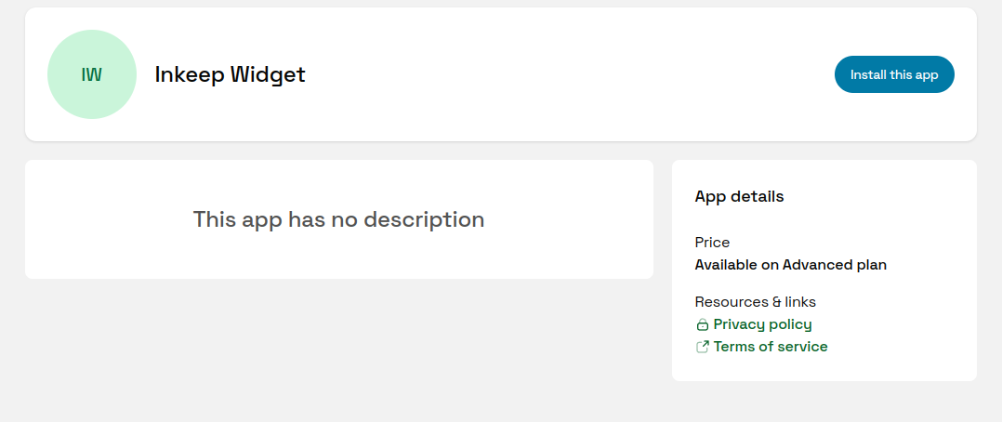Image resolution: width=1002 pixels, height=422 pixels.
Task: Click the Install this app button
Action: point(894,74)
